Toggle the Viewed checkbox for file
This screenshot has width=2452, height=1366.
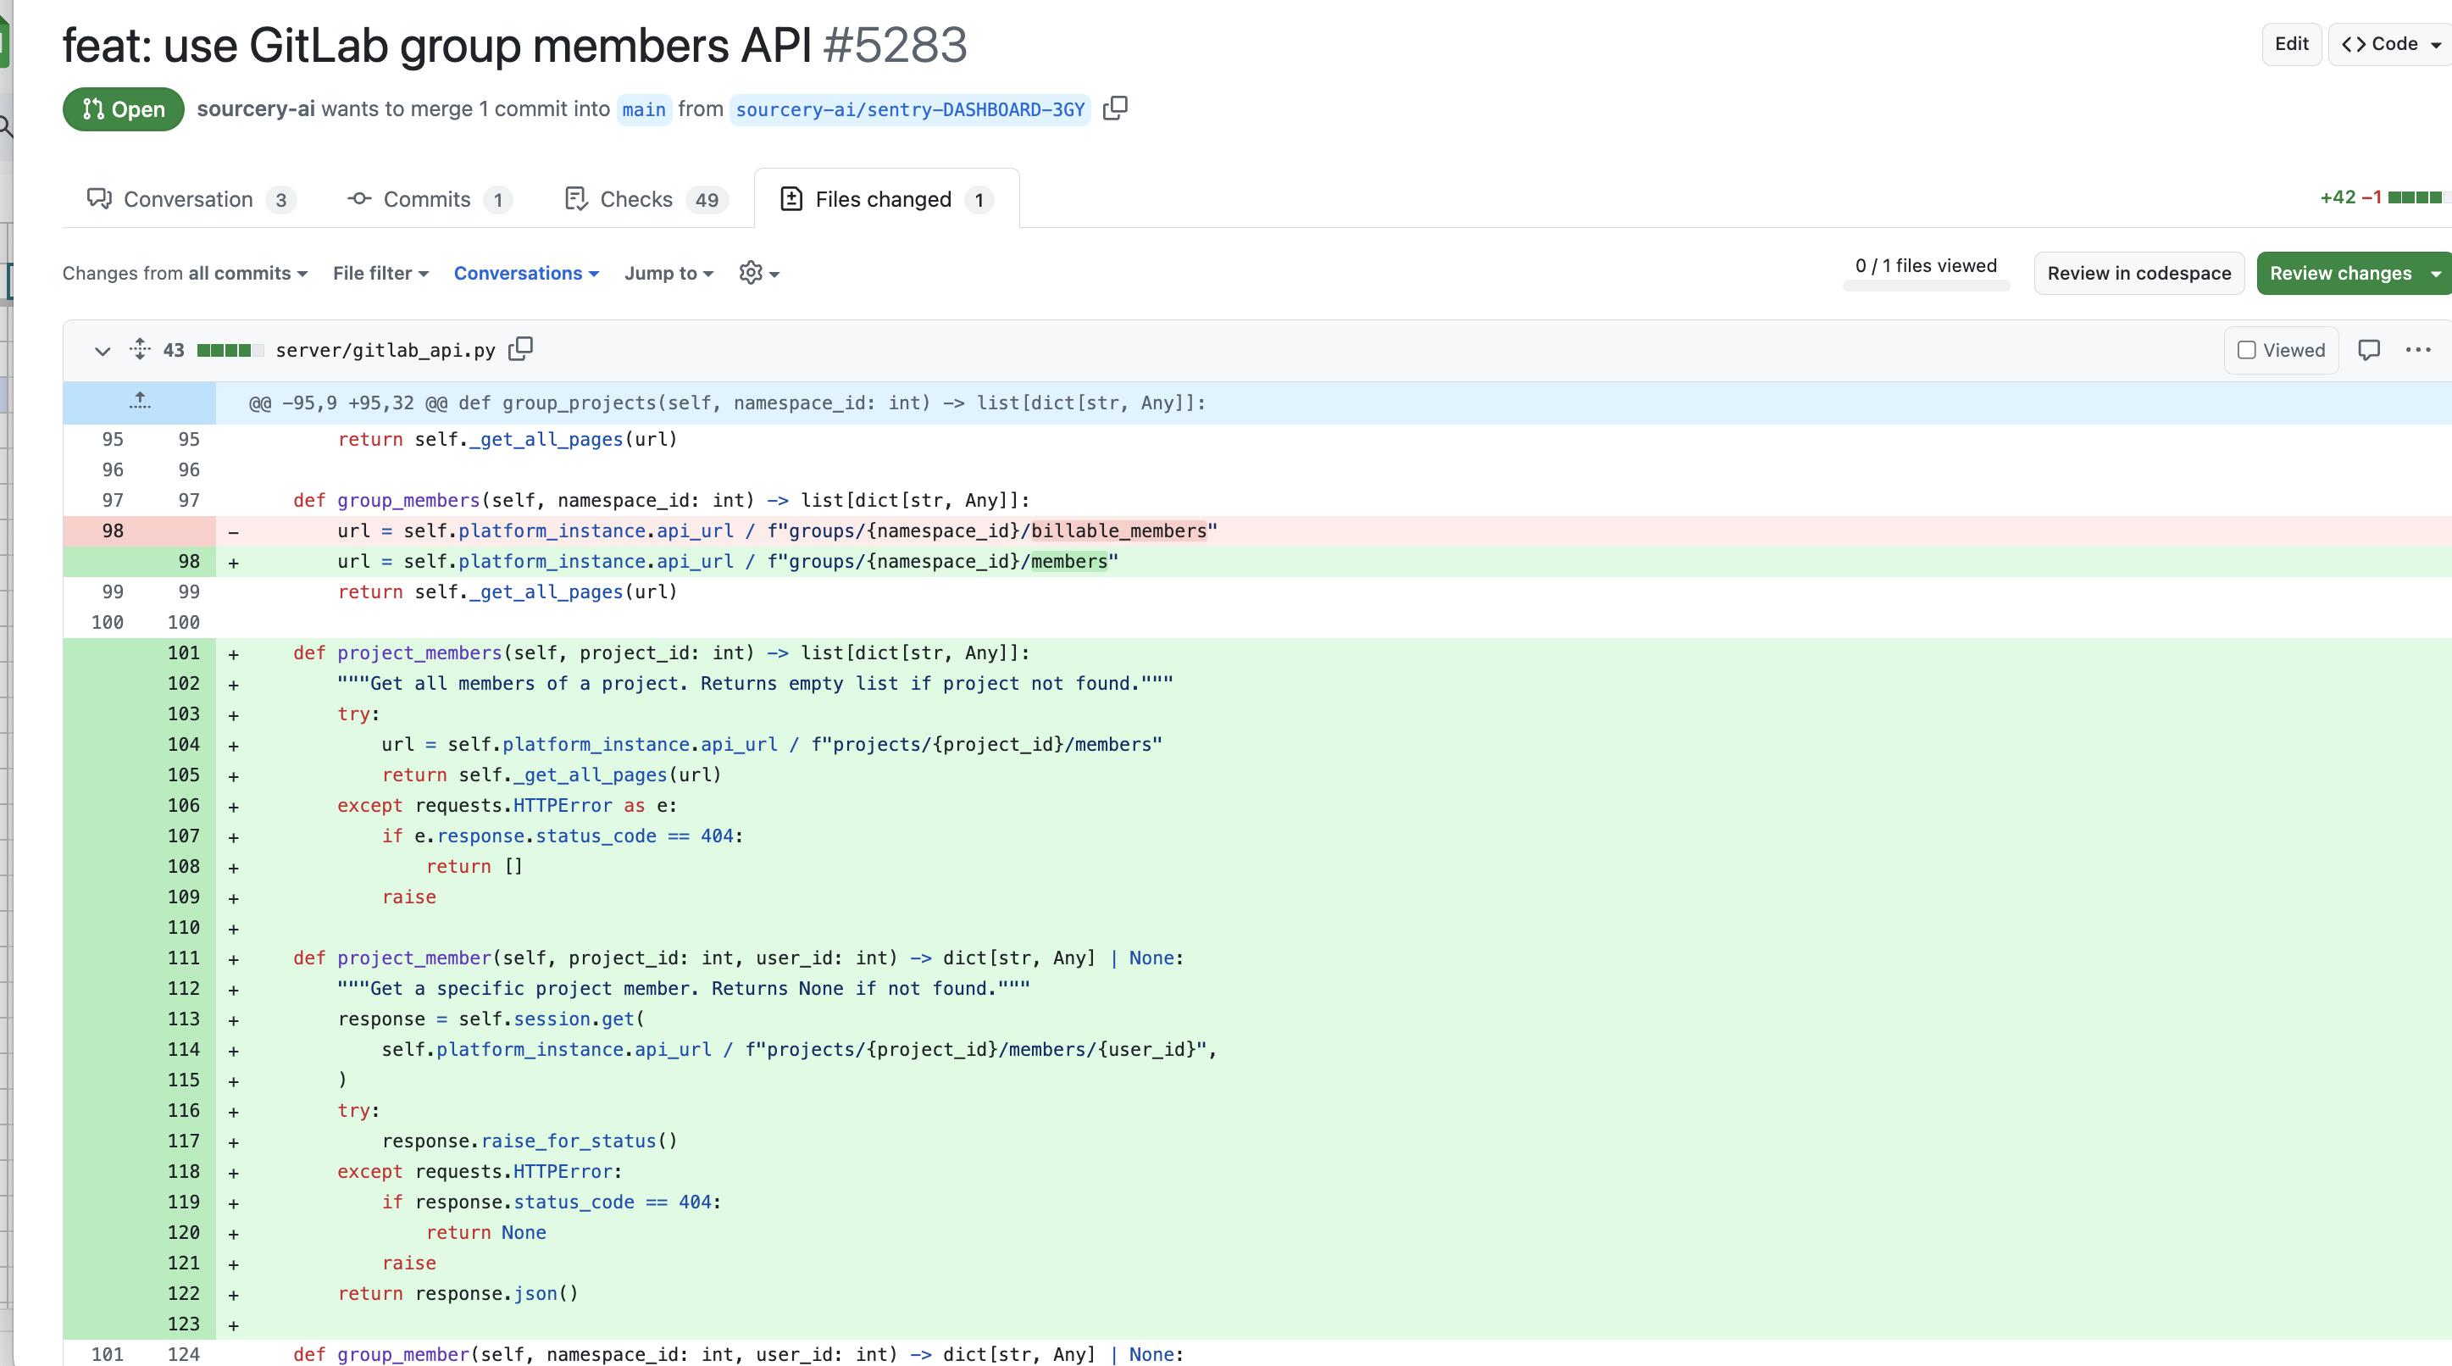2247,350
